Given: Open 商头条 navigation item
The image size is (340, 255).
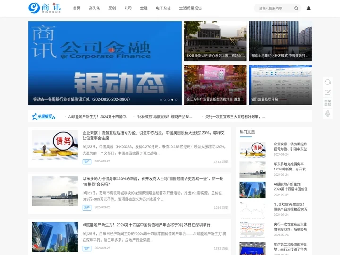Looking at the screenshot, I should [94, 8].
